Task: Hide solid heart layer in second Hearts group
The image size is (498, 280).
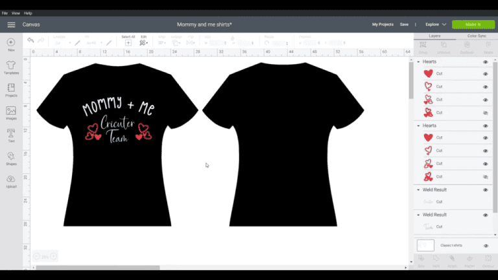Action: click(485, 138)
